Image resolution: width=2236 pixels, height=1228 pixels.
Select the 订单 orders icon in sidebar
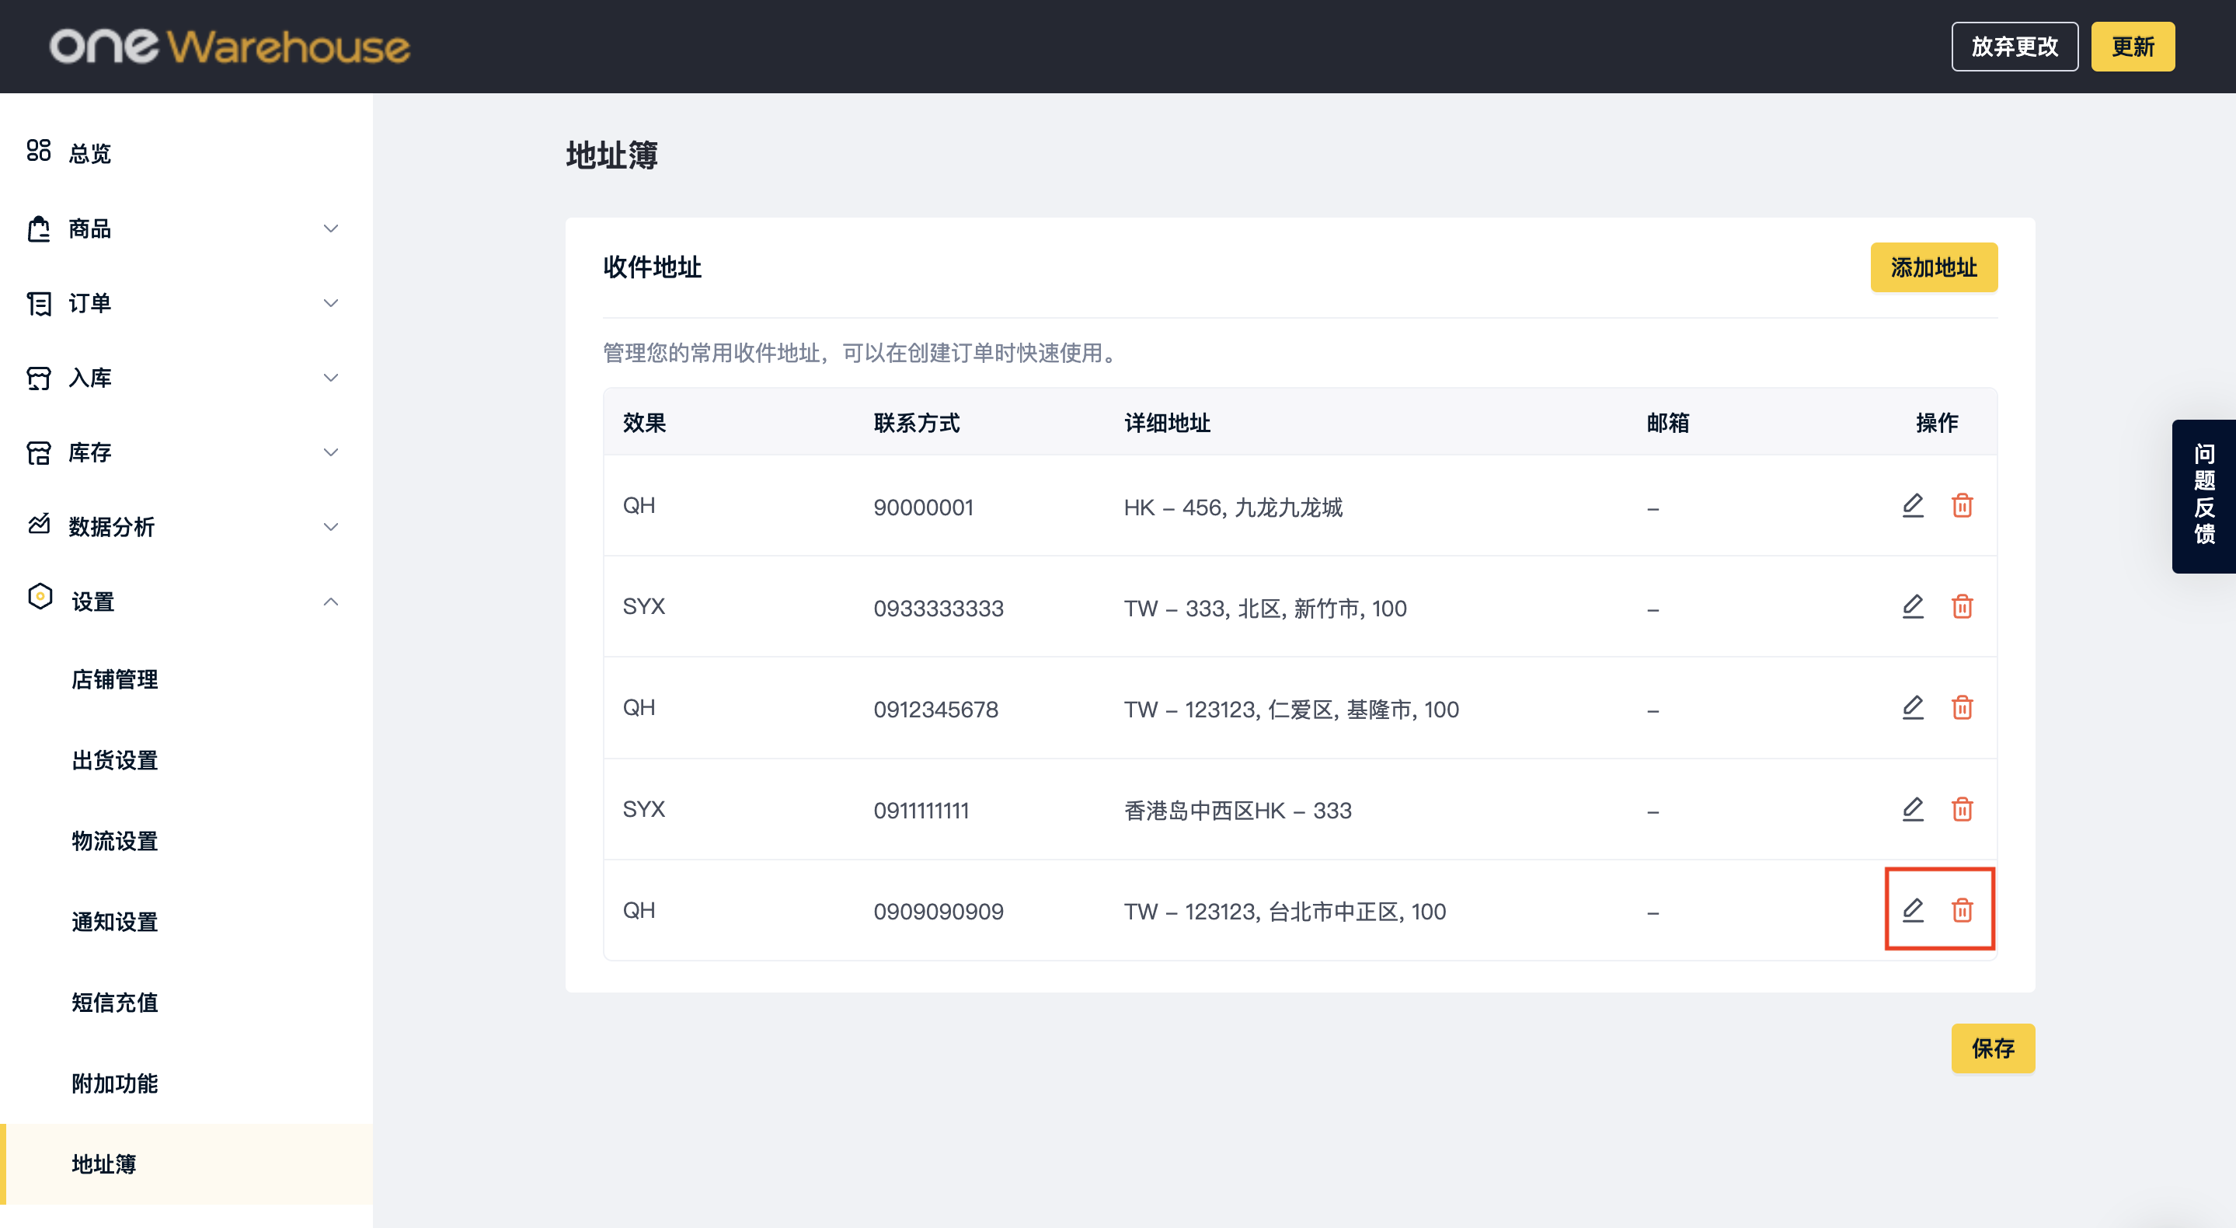pos(40,303)
